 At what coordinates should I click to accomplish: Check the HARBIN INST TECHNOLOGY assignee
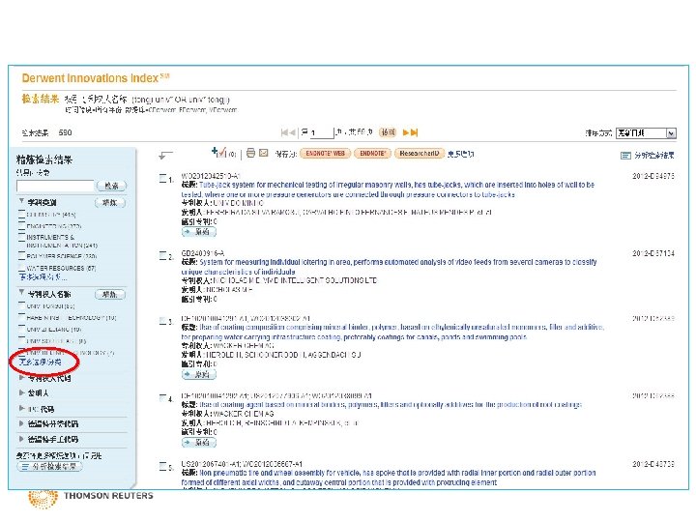pos(21,317)
